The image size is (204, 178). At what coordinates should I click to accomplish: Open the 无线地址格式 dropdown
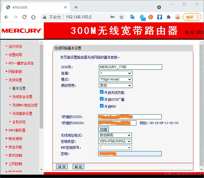click(115, 135)
